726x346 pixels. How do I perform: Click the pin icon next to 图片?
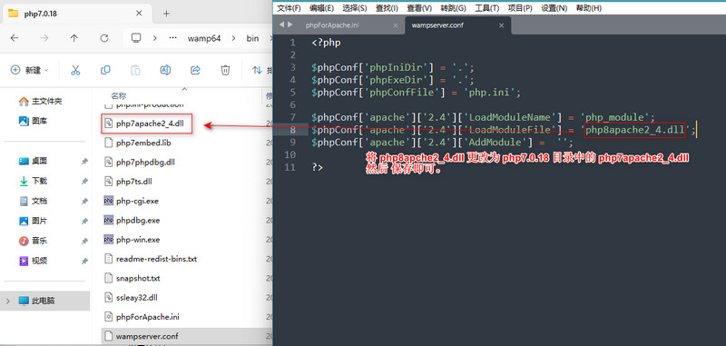click(x=84, y=222)
